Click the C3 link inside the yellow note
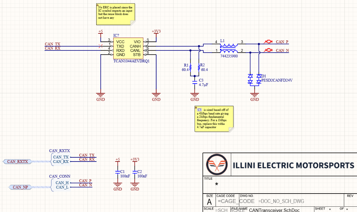This screenshot has height=212, width=357. (199, 110)
